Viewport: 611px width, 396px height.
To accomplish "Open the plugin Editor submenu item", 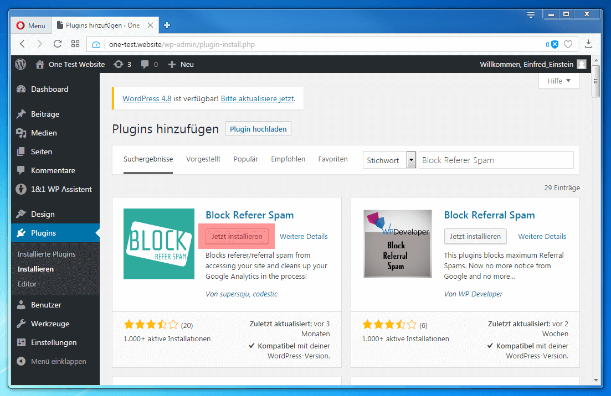I will point(27,284).
